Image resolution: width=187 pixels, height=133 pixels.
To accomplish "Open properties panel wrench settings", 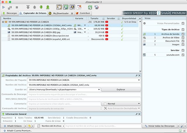I will [137, 75].
